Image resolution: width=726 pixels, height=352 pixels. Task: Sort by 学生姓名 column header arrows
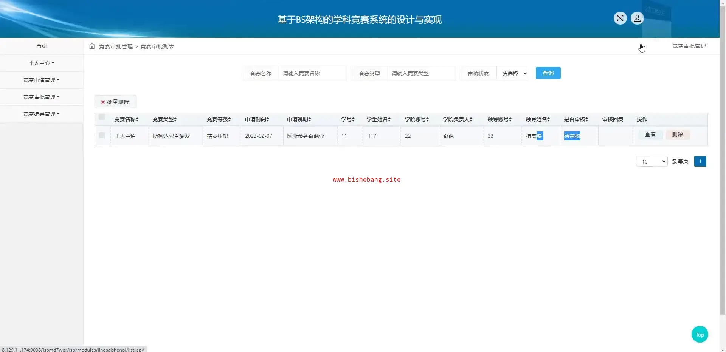[389, 119]
